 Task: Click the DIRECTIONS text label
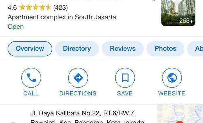(78, 93)
